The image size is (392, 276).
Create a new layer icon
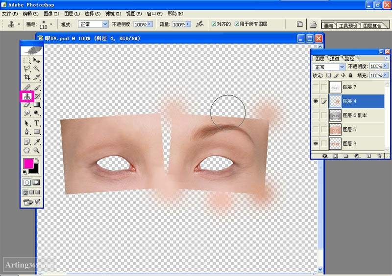click(x=368, y=156)
